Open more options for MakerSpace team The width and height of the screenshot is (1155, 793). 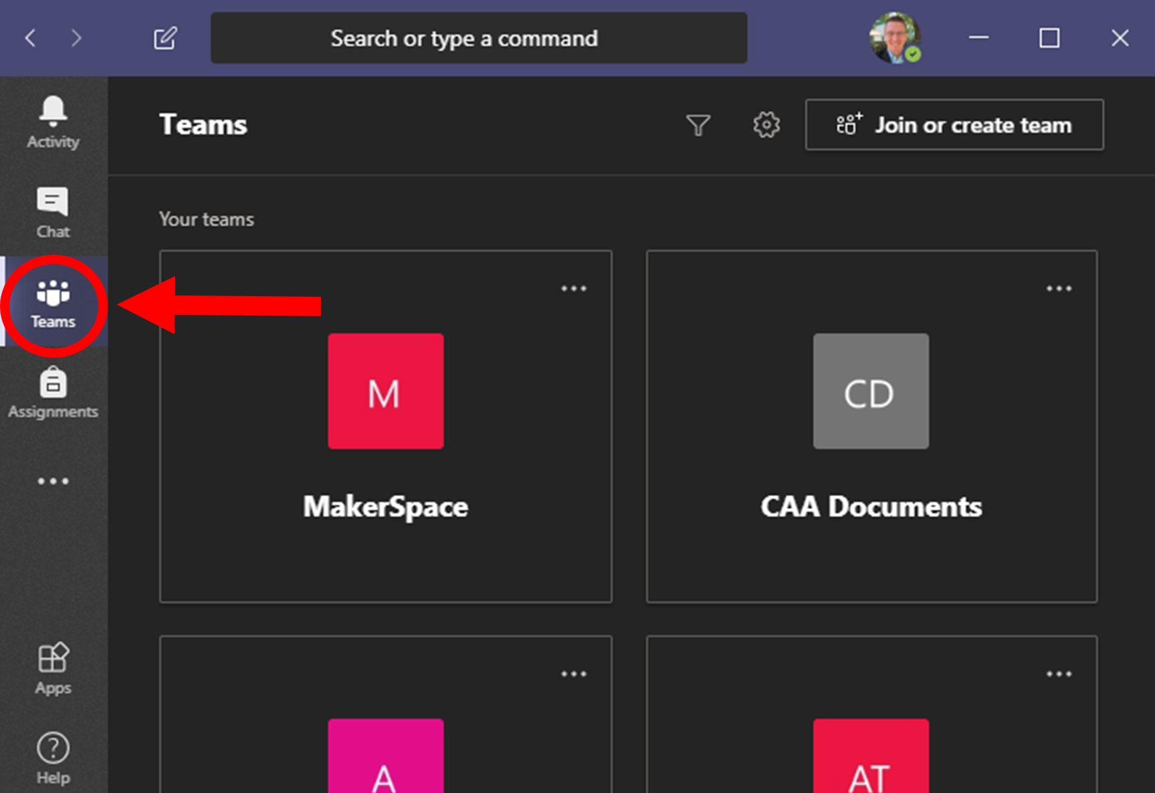tap(574, 289)
